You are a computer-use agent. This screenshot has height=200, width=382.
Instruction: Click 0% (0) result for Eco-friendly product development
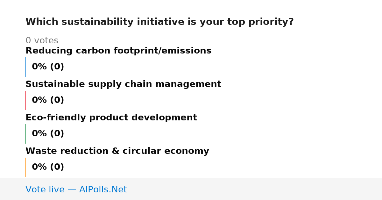point(48,134)
